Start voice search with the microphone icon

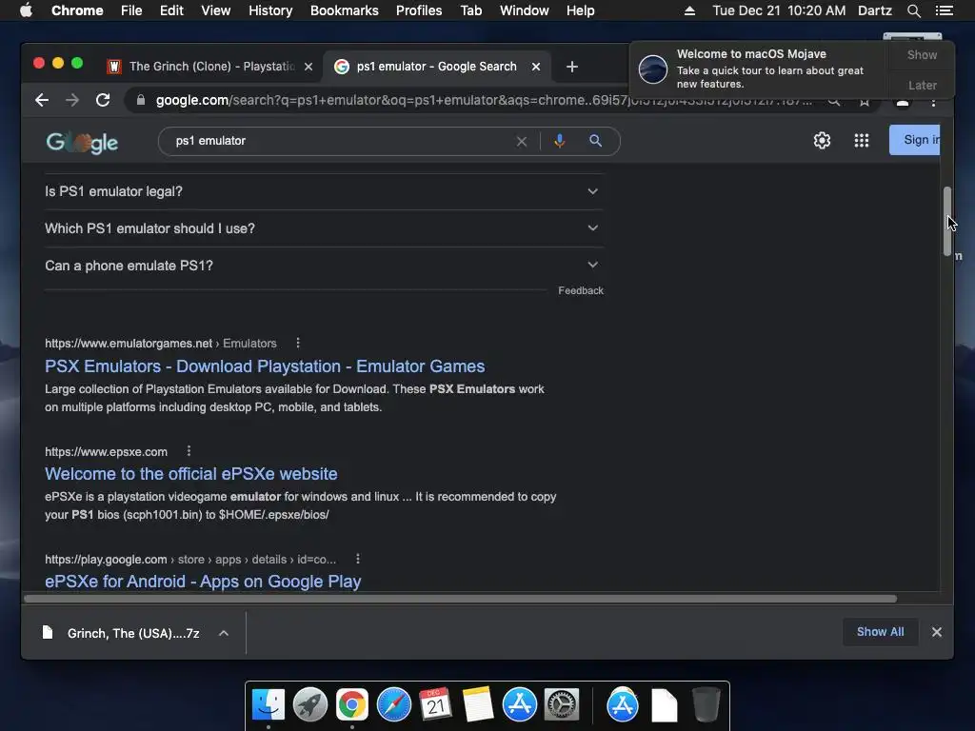tap(560, 141)
